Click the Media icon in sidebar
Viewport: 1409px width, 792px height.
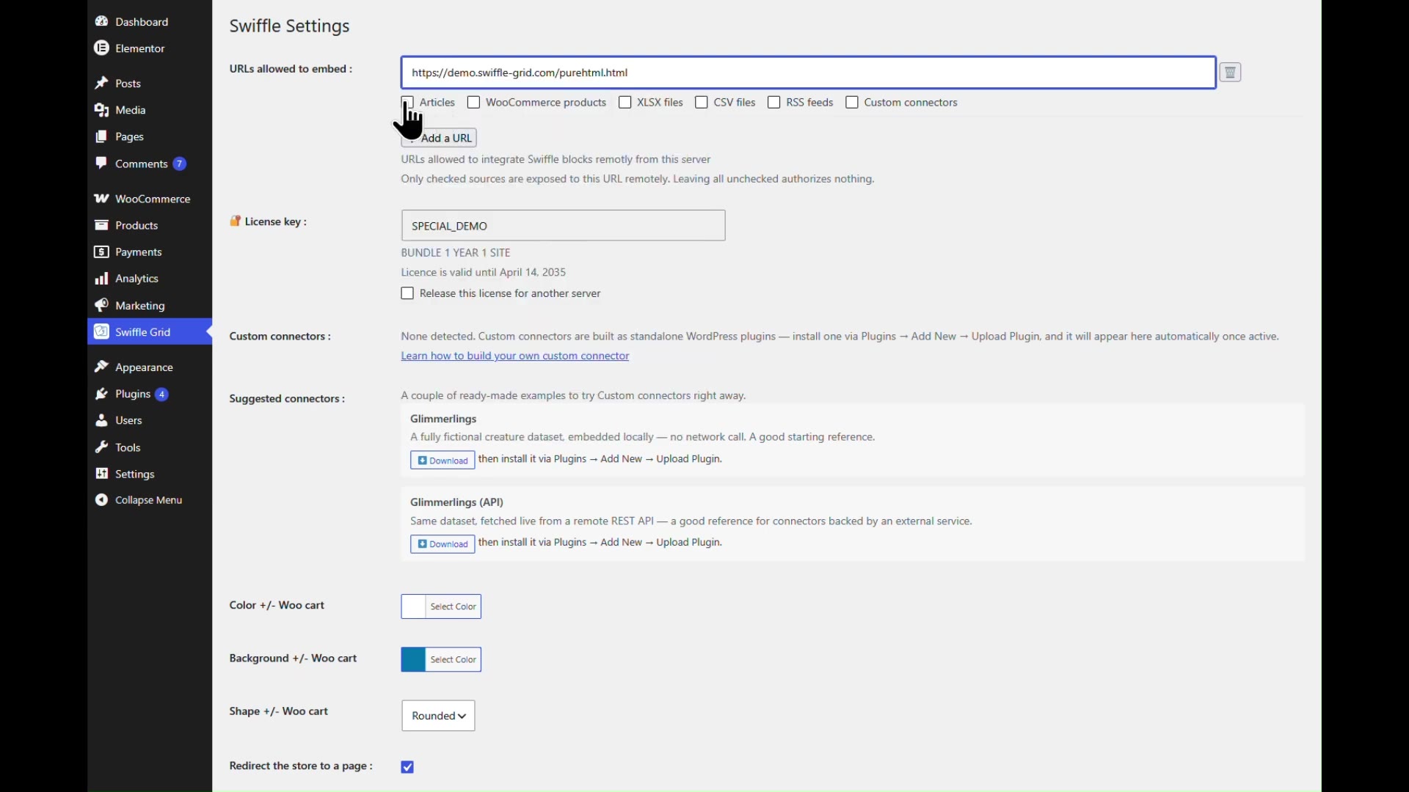coord(102,110)
